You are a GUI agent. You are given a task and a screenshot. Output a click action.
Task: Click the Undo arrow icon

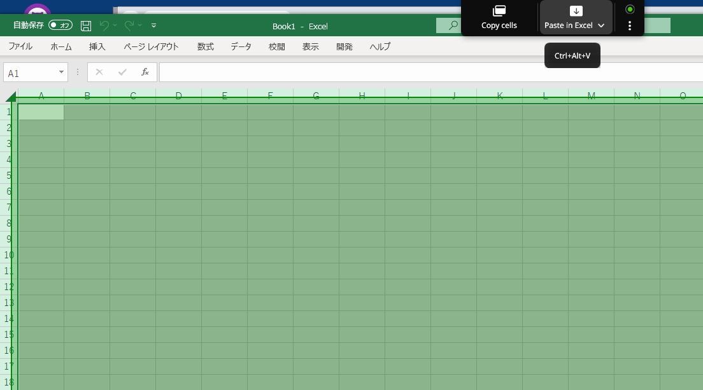tap(104, 25)
